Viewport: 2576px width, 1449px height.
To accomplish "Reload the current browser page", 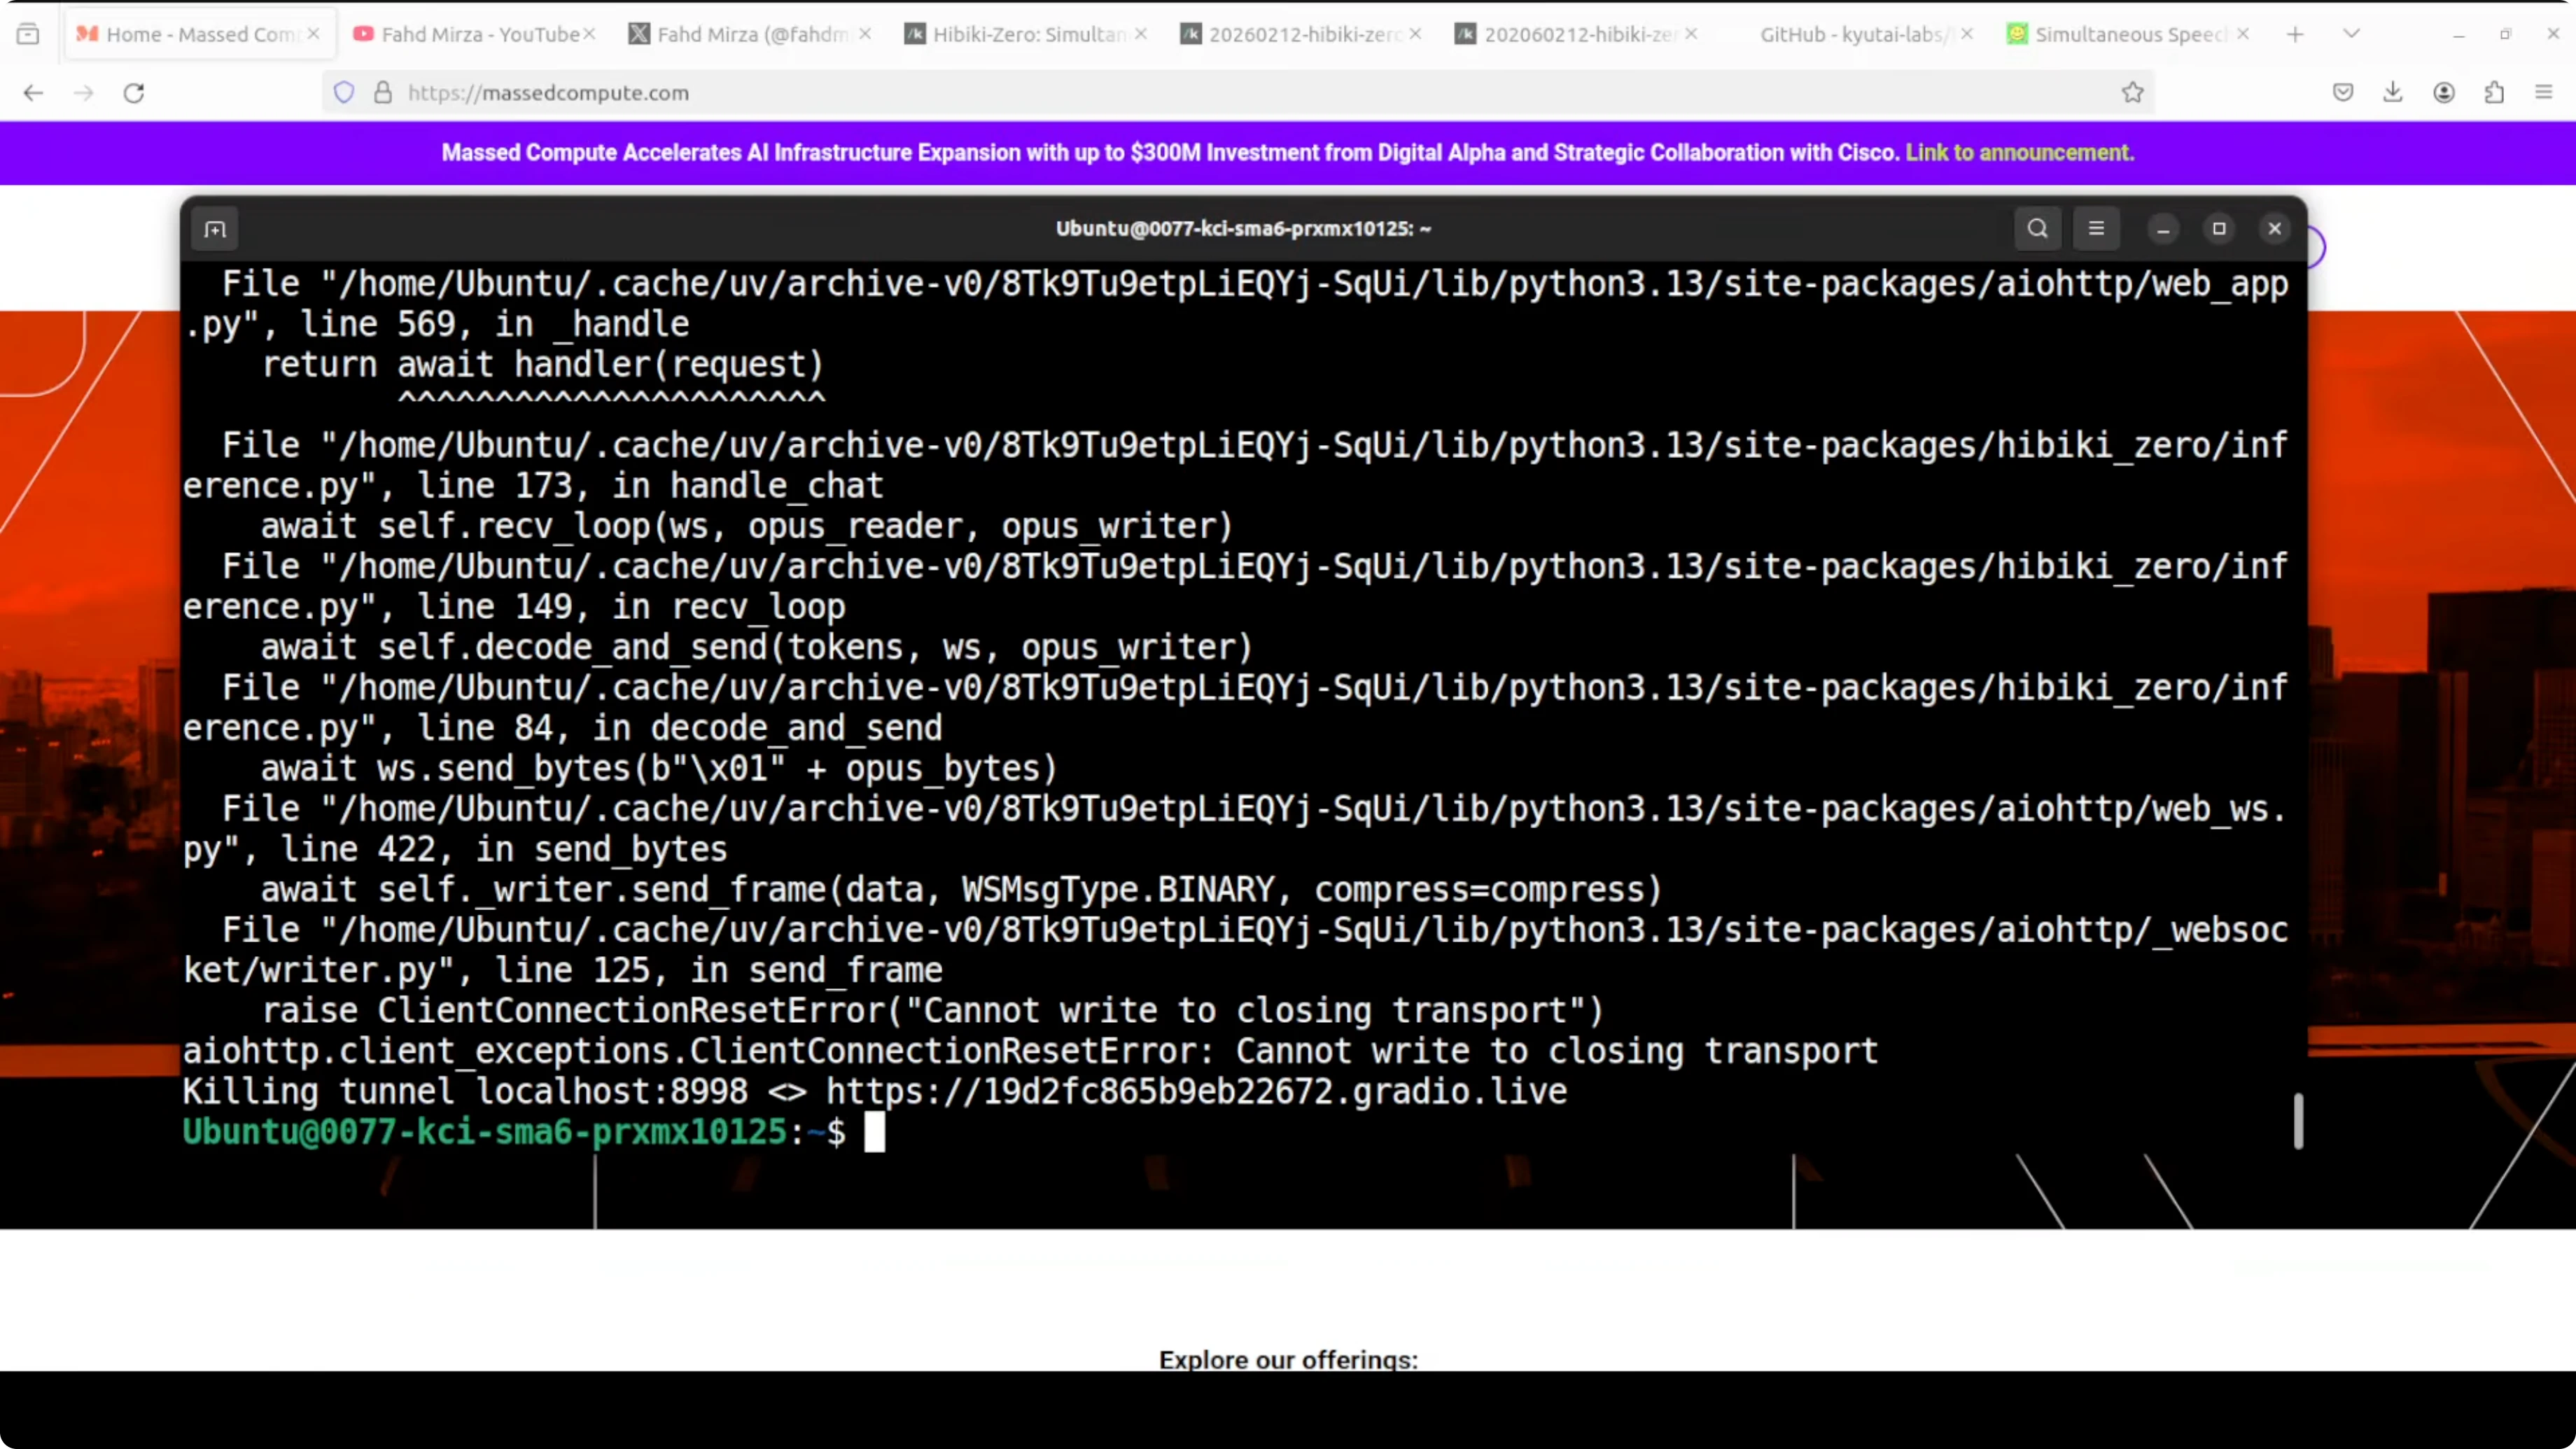I will tap(134, 93).
